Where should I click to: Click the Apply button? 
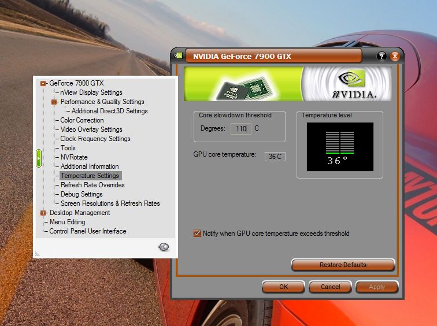[377, 287]
